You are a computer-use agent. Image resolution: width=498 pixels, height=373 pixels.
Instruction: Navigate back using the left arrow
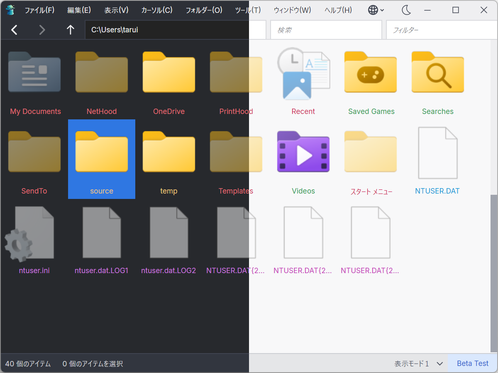point(15,29)
